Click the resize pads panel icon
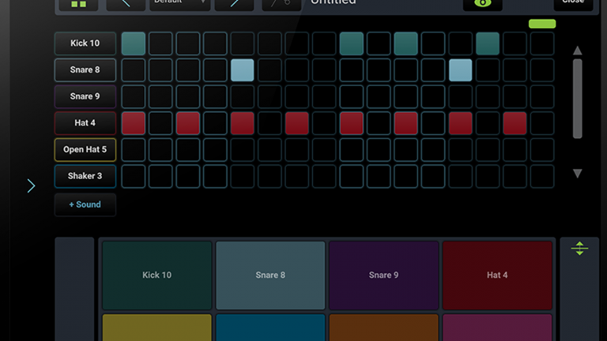The height and width of the screenshot is (341, 607). click(579, 249)
